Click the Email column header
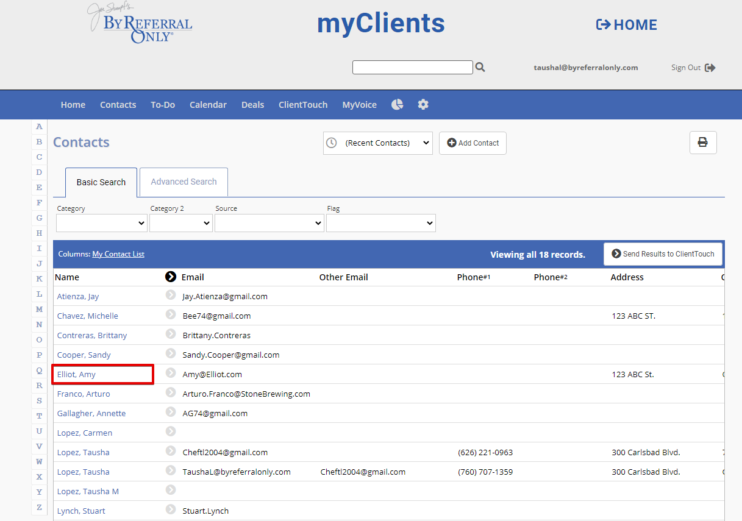This screenshot has width=742, height=521. (193, 277)
